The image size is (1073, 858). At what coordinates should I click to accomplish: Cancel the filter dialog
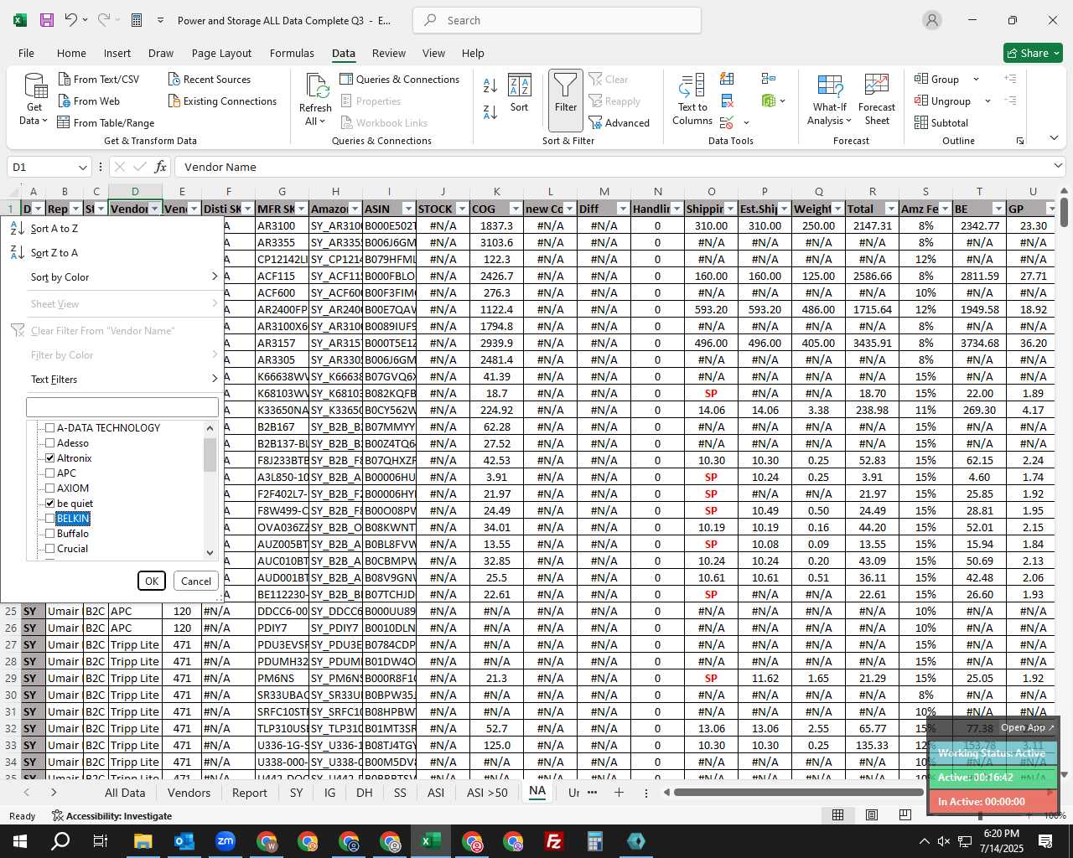click(x=196, y=581)
